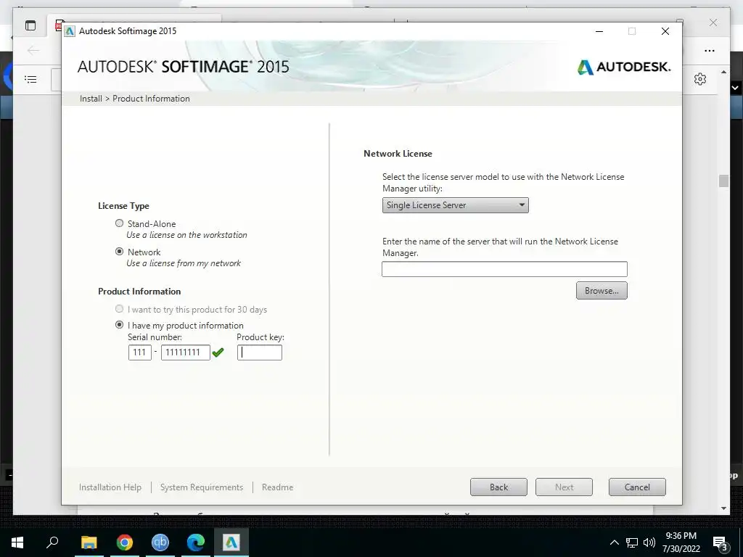Minimize the Autodesk Softimage 2015 window
The width and height of the screenshot is (743, 557).
599,31
